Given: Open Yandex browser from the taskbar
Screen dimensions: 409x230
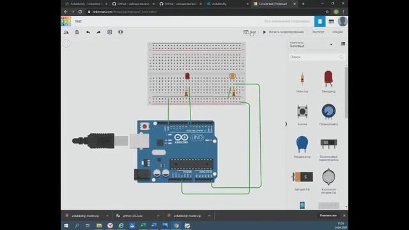Looking at the screenshot, I should click(110, 226).
